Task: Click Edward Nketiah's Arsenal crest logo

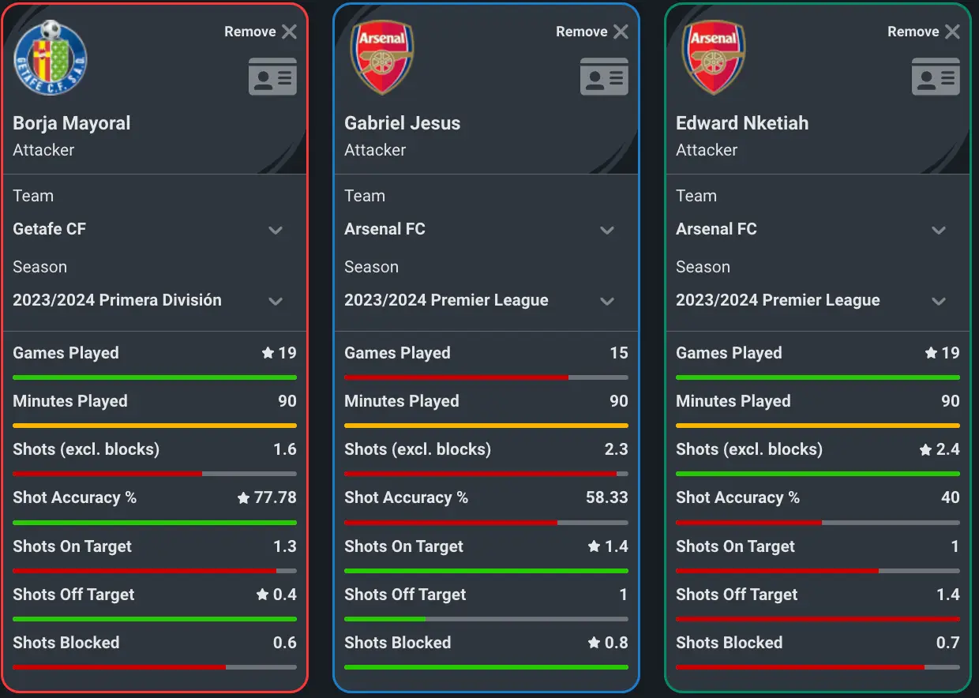Action: pos(714,58)
